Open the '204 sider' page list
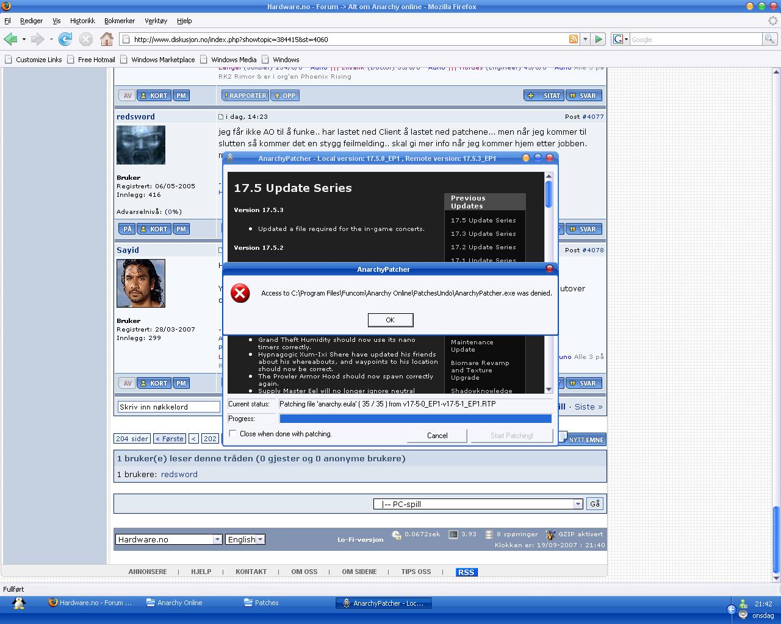The width and height of the screenshot is (781, 624). (132, 439)
